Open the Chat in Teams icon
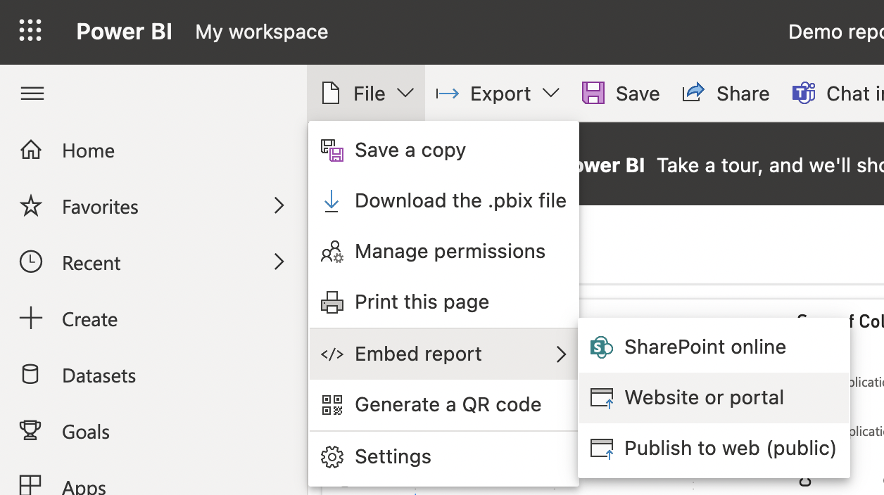This screenshot has width=884, height=495. click(803, 94)
